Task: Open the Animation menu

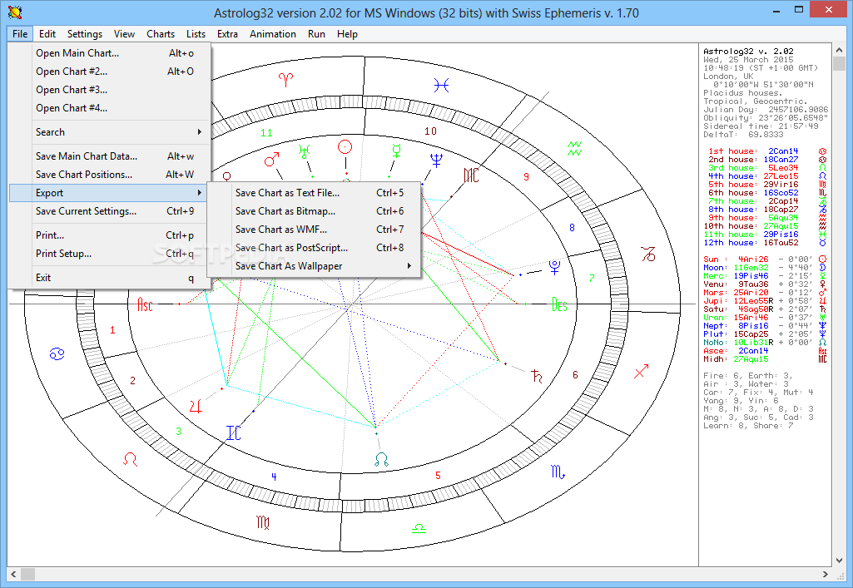Action: click(x=273, y=34)
